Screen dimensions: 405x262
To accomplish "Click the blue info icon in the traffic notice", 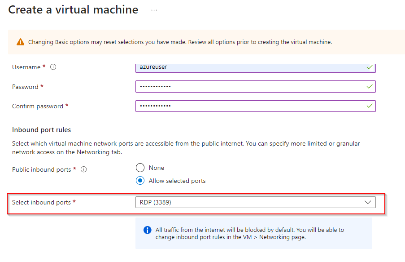I will coord(147,230).
